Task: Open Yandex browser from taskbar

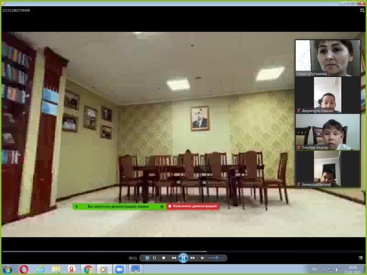Action: tap(72, 269)
